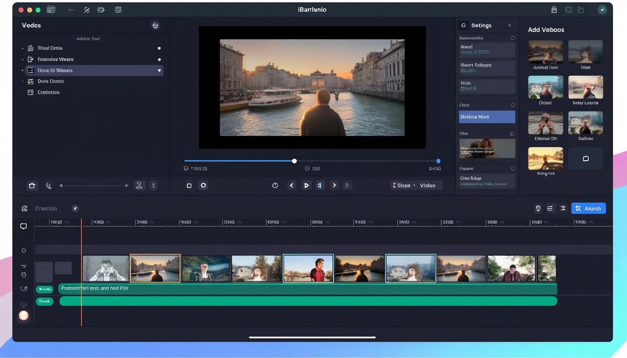Click the blue end marker of preview slider
The height and width of the screenshot is (358, 627).
438,161
